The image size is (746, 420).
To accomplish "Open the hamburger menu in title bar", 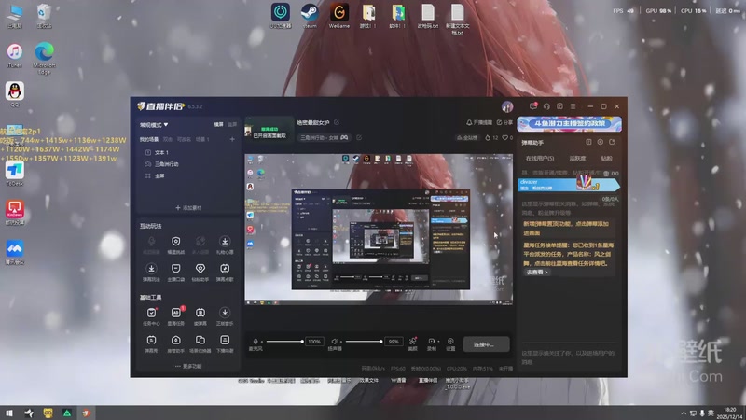I will (x=573, y=106).
